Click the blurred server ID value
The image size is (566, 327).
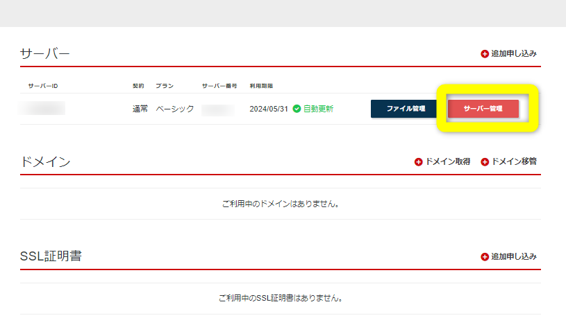[x=43, y=109]
